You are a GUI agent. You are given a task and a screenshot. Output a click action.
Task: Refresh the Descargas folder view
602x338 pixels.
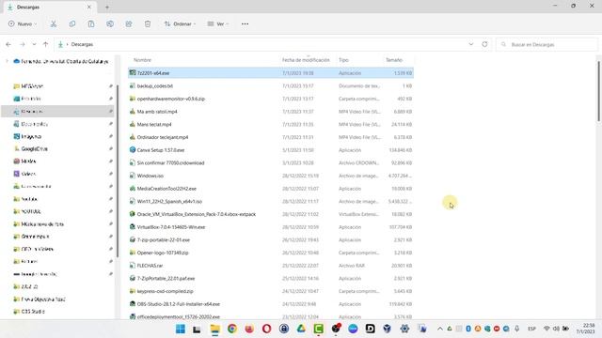(x=484, y=44)
